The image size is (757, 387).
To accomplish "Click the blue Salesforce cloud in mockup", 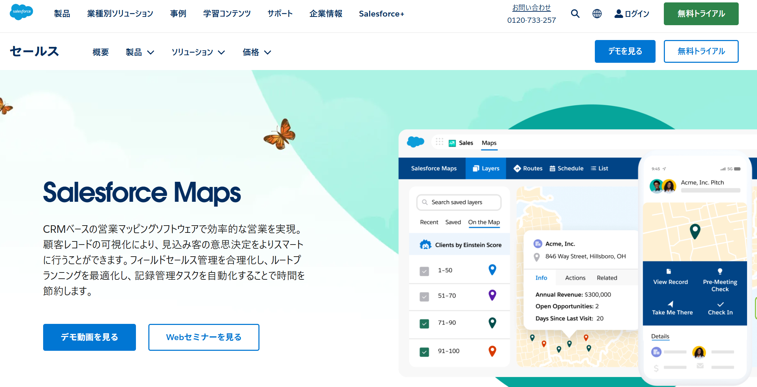I will 415,142.
